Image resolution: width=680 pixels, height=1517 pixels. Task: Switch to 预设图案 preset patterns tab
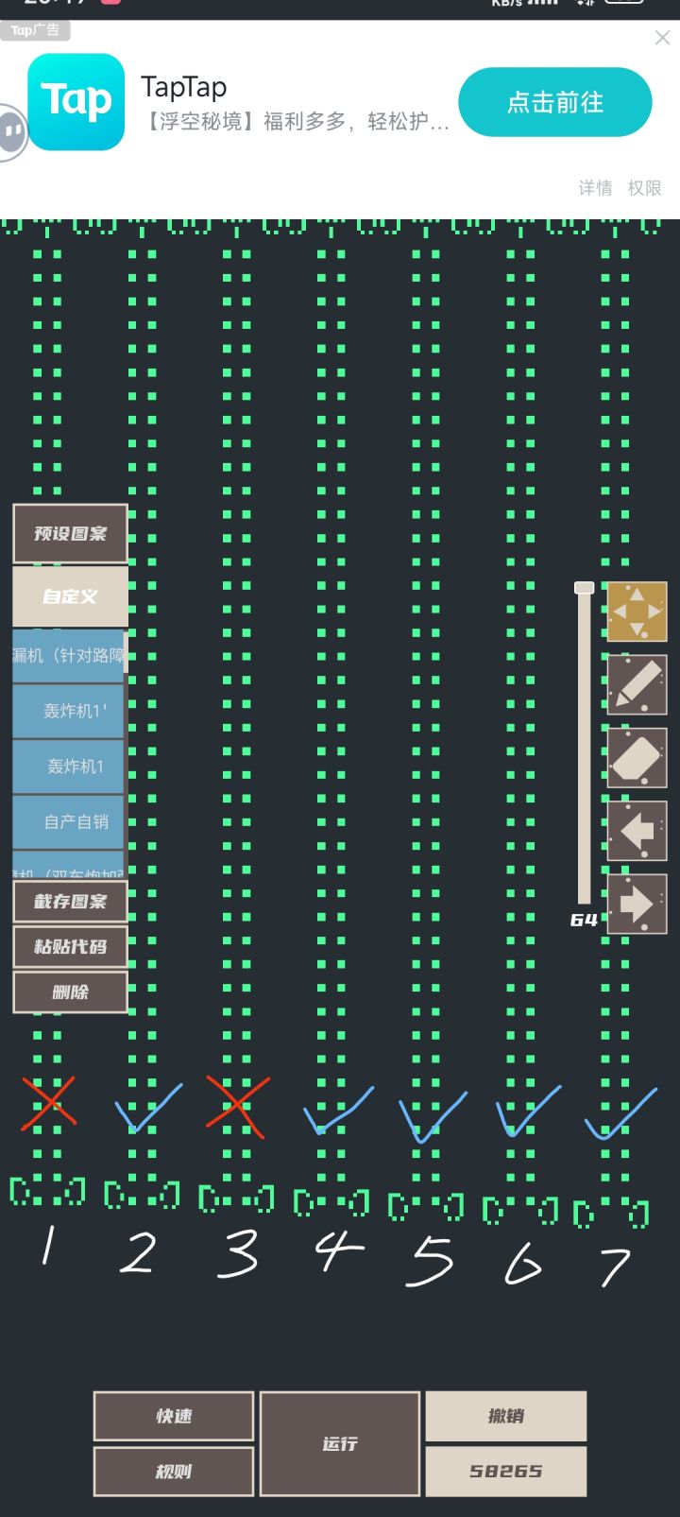pos(70,534)
